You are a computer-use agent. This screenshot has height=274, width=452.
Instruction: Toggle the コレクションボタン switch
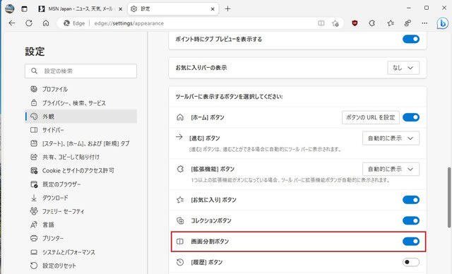click(411, 221)
